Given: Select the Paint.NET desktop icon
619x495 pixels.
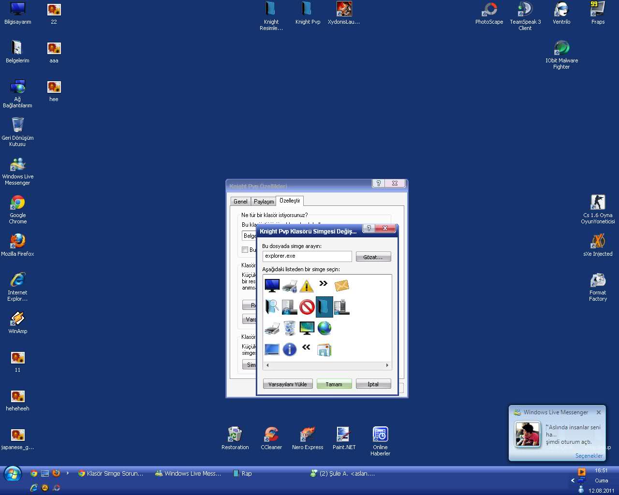Looking at the screenshot, I should 344,438.
